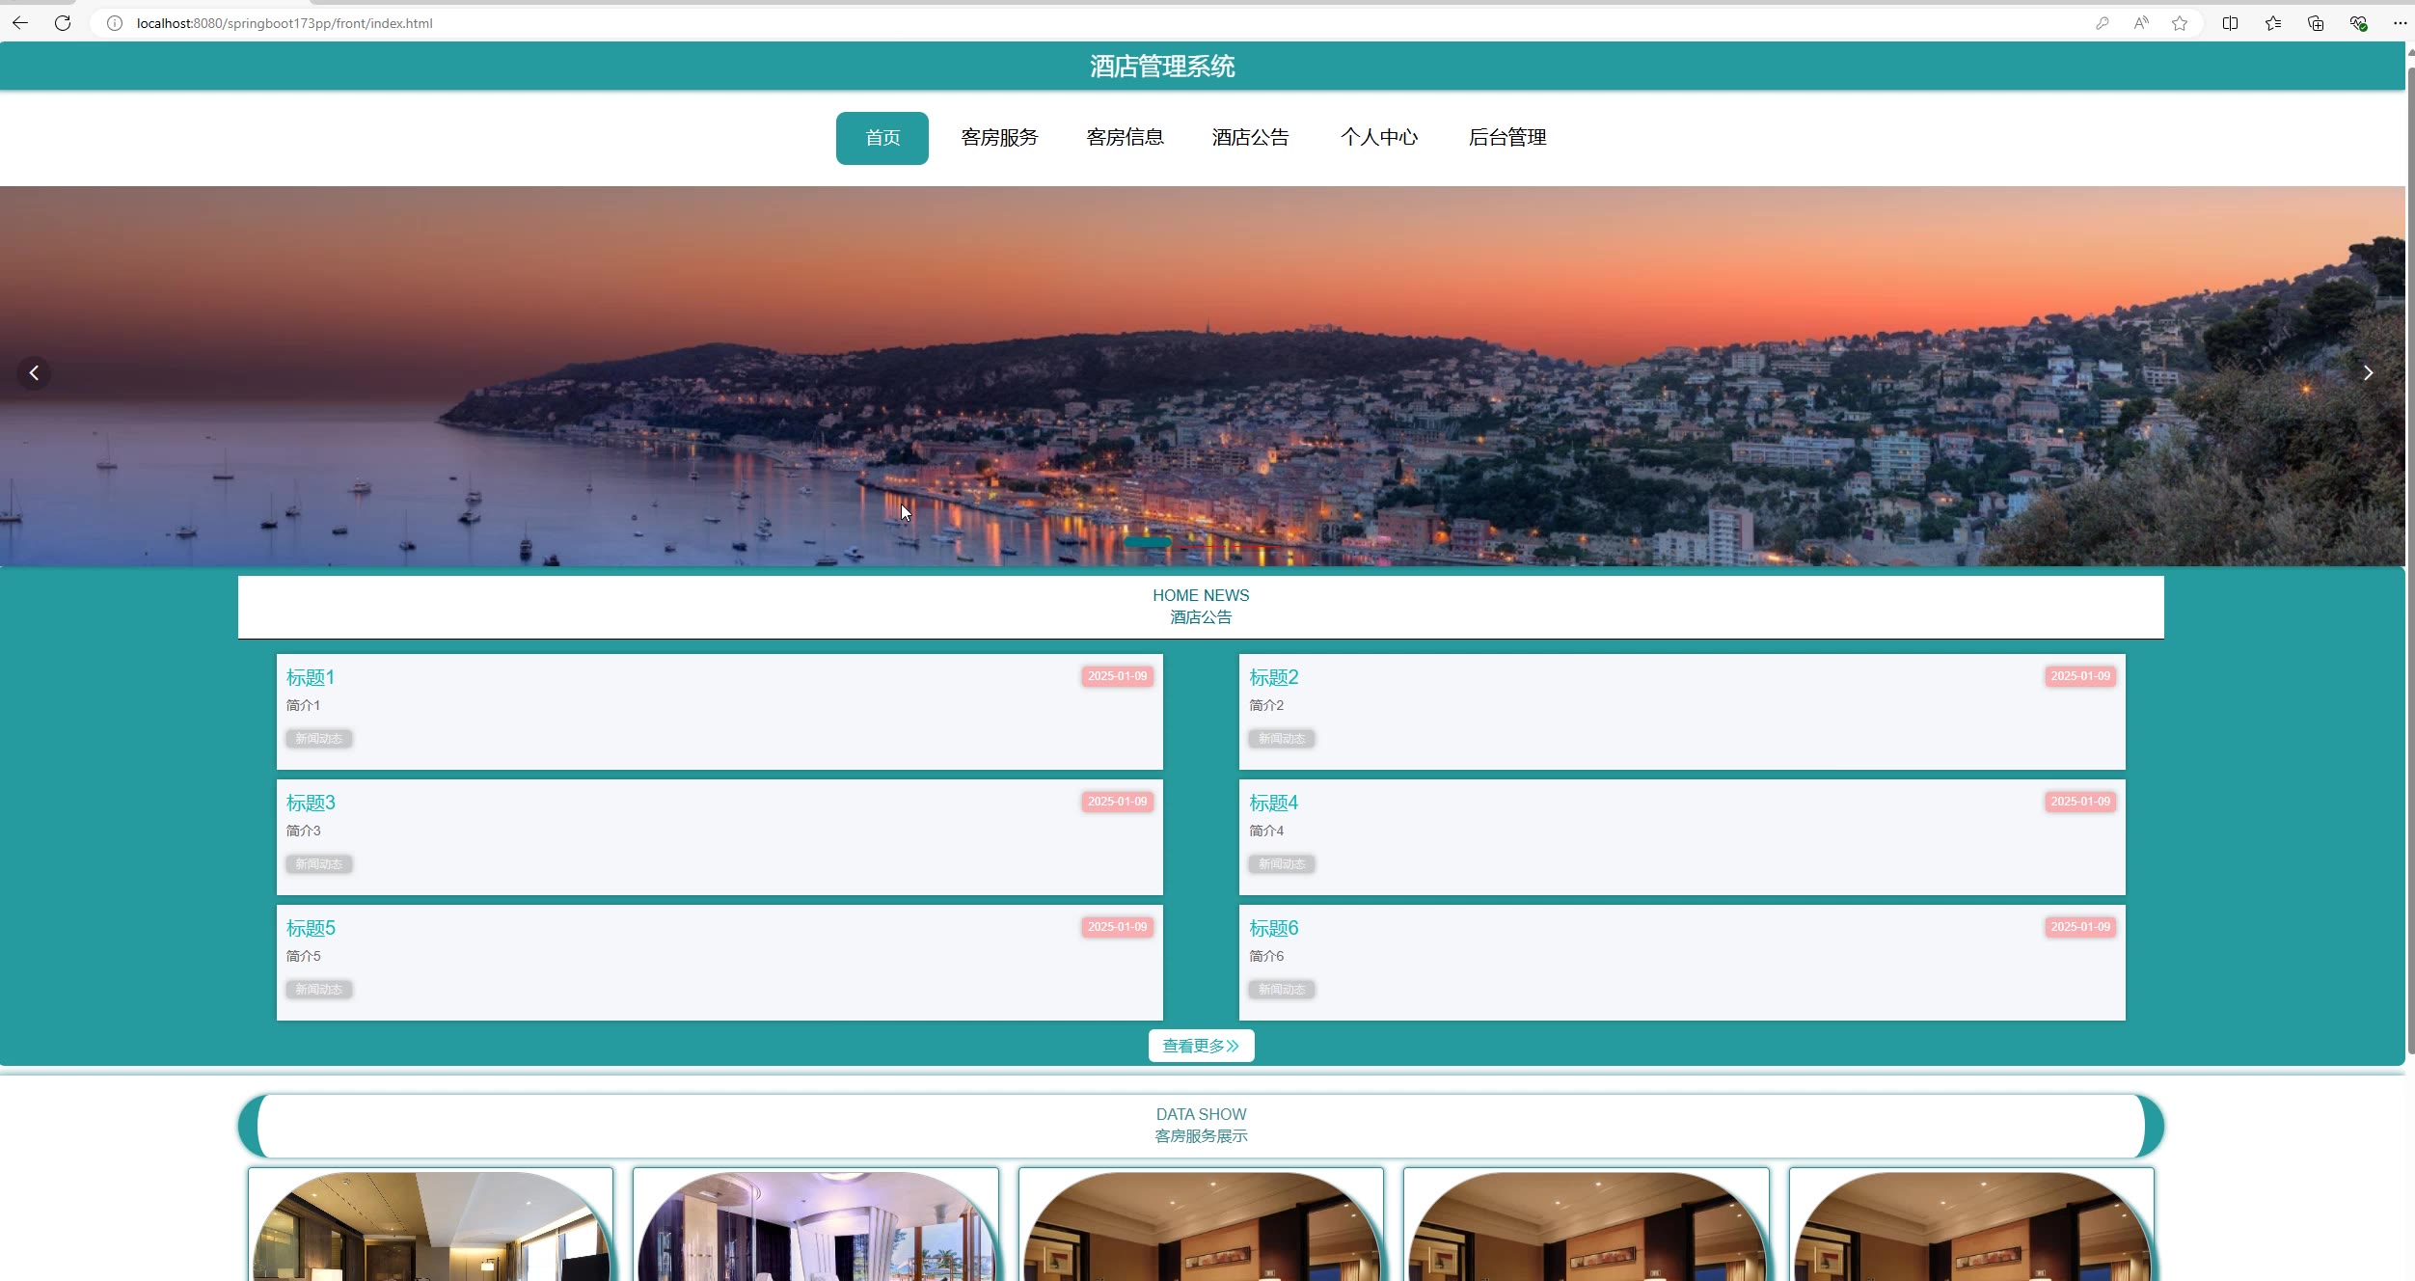Click the 客房服务展示 subtitle

(1201, 1137)
